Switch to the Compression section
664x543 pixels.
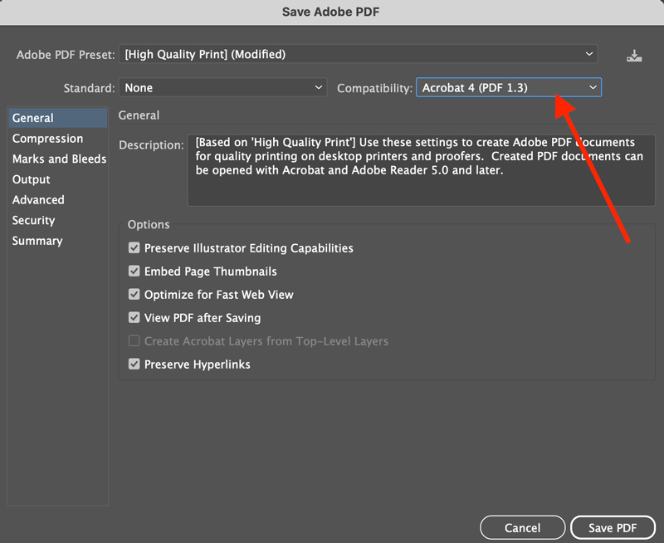(47, 139)
